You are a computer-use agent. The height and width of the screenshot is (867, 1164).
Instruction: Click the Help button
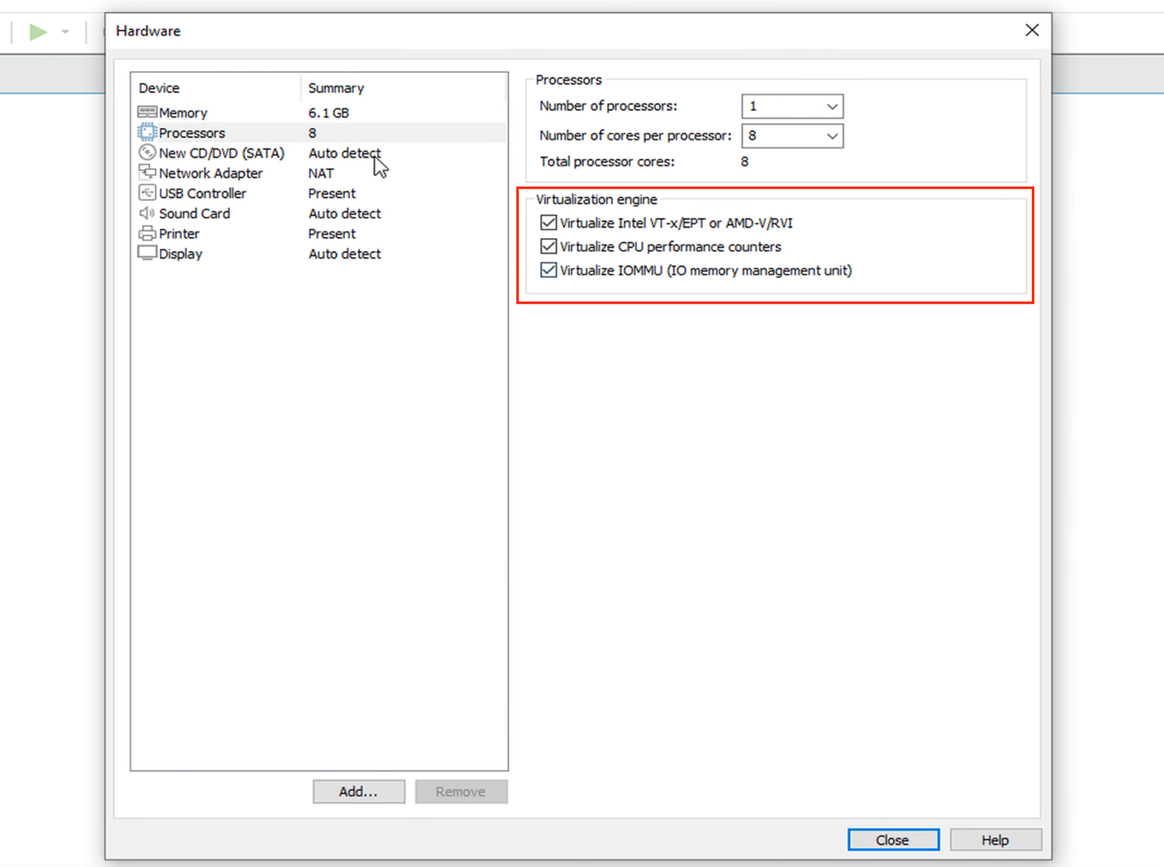click(995, 839)
